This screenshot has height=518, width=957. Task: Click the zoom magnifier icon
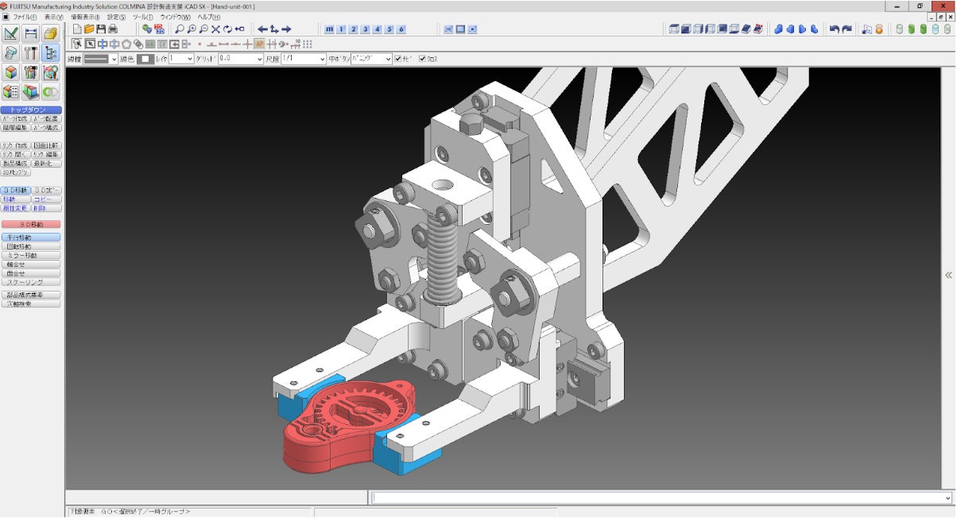(180, 29)
